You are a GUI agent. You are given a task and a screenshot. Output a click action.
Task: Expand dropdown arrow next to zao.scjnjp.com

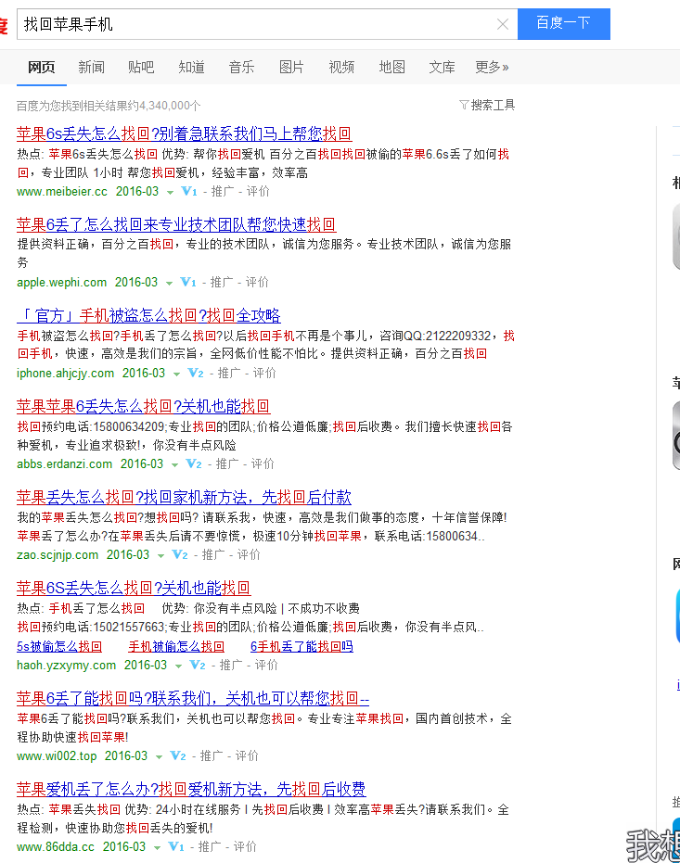[x=160, y=555]
